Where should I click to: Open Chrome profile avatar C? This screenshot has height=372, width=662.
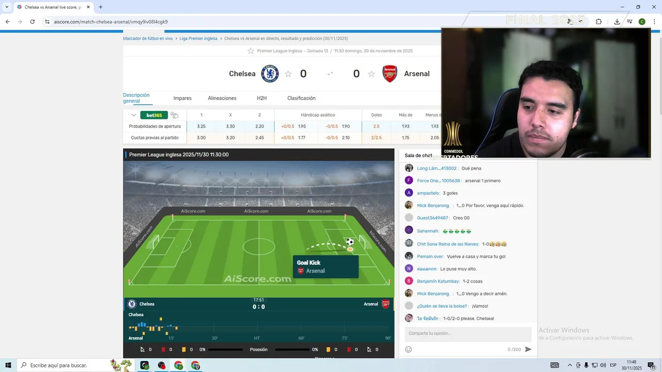coord(642,22)
